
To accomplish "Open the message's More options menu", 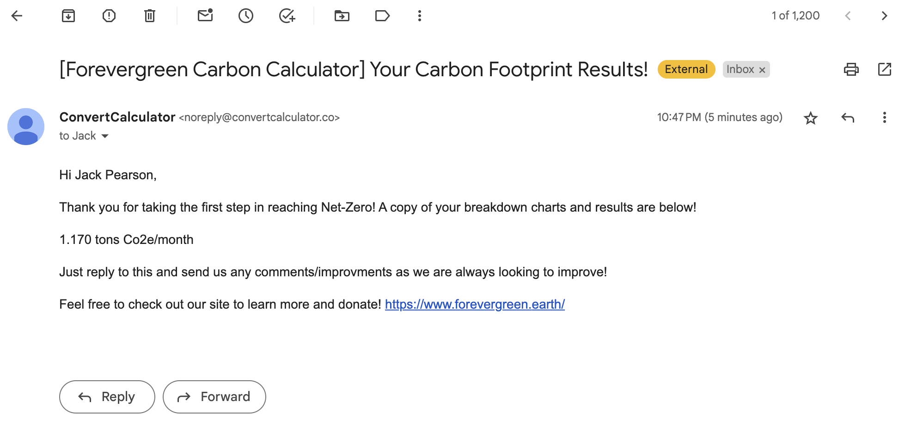I will (x=884, y=117).
